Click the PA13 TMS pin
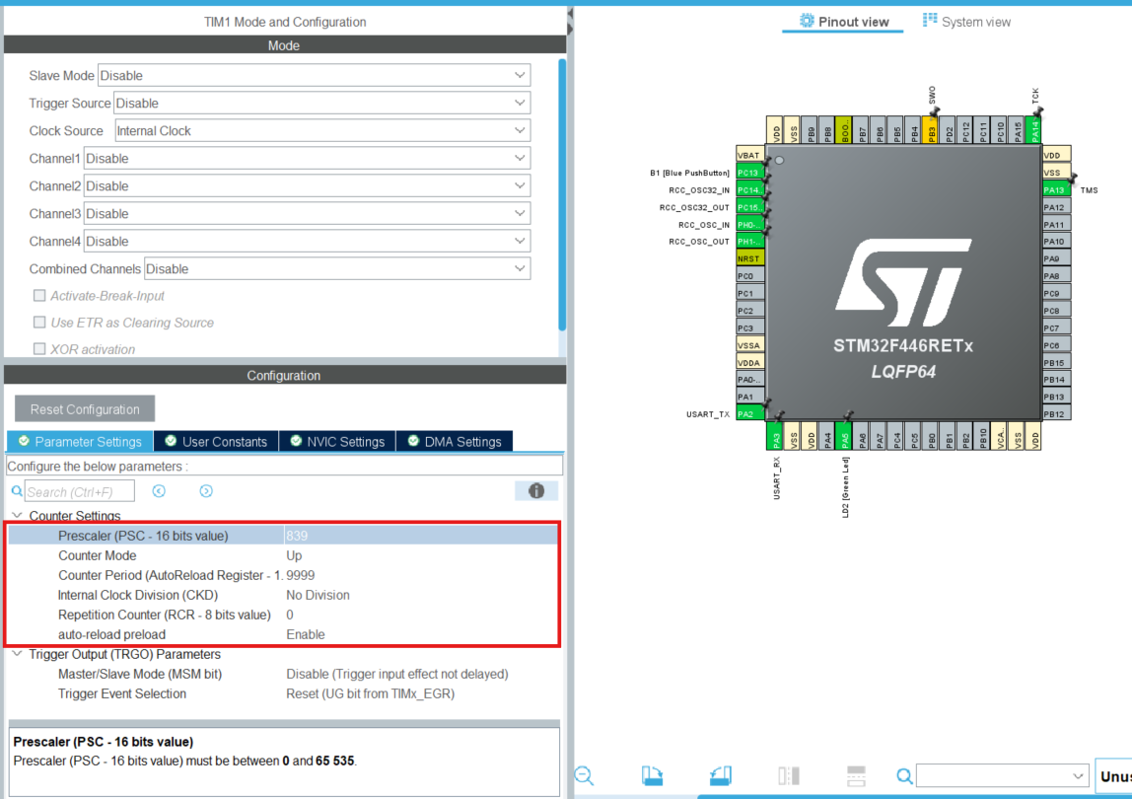The image size is (1132, 799). tap(1056, 190)
